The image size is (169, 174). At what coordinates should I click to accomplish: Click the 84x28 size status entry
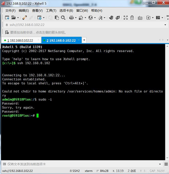coord(103,171)
